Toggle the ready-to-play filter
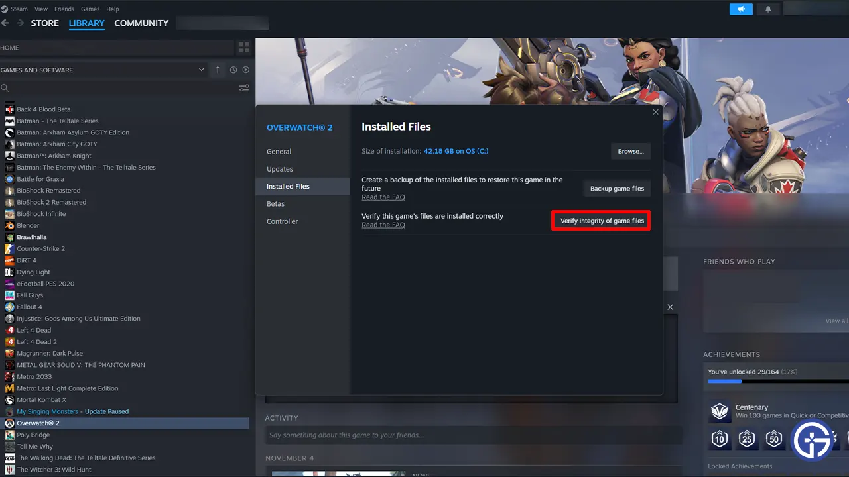Image resolution: width=849 pixels, height=477 pixels. (246, 70)
